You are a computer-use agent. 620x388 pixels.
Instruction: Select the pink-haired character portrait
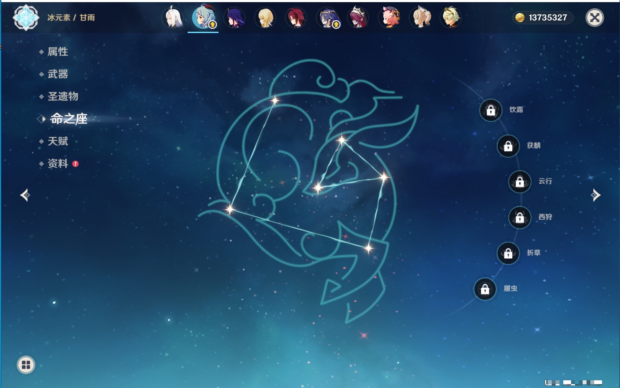click(x=389, y=18)
